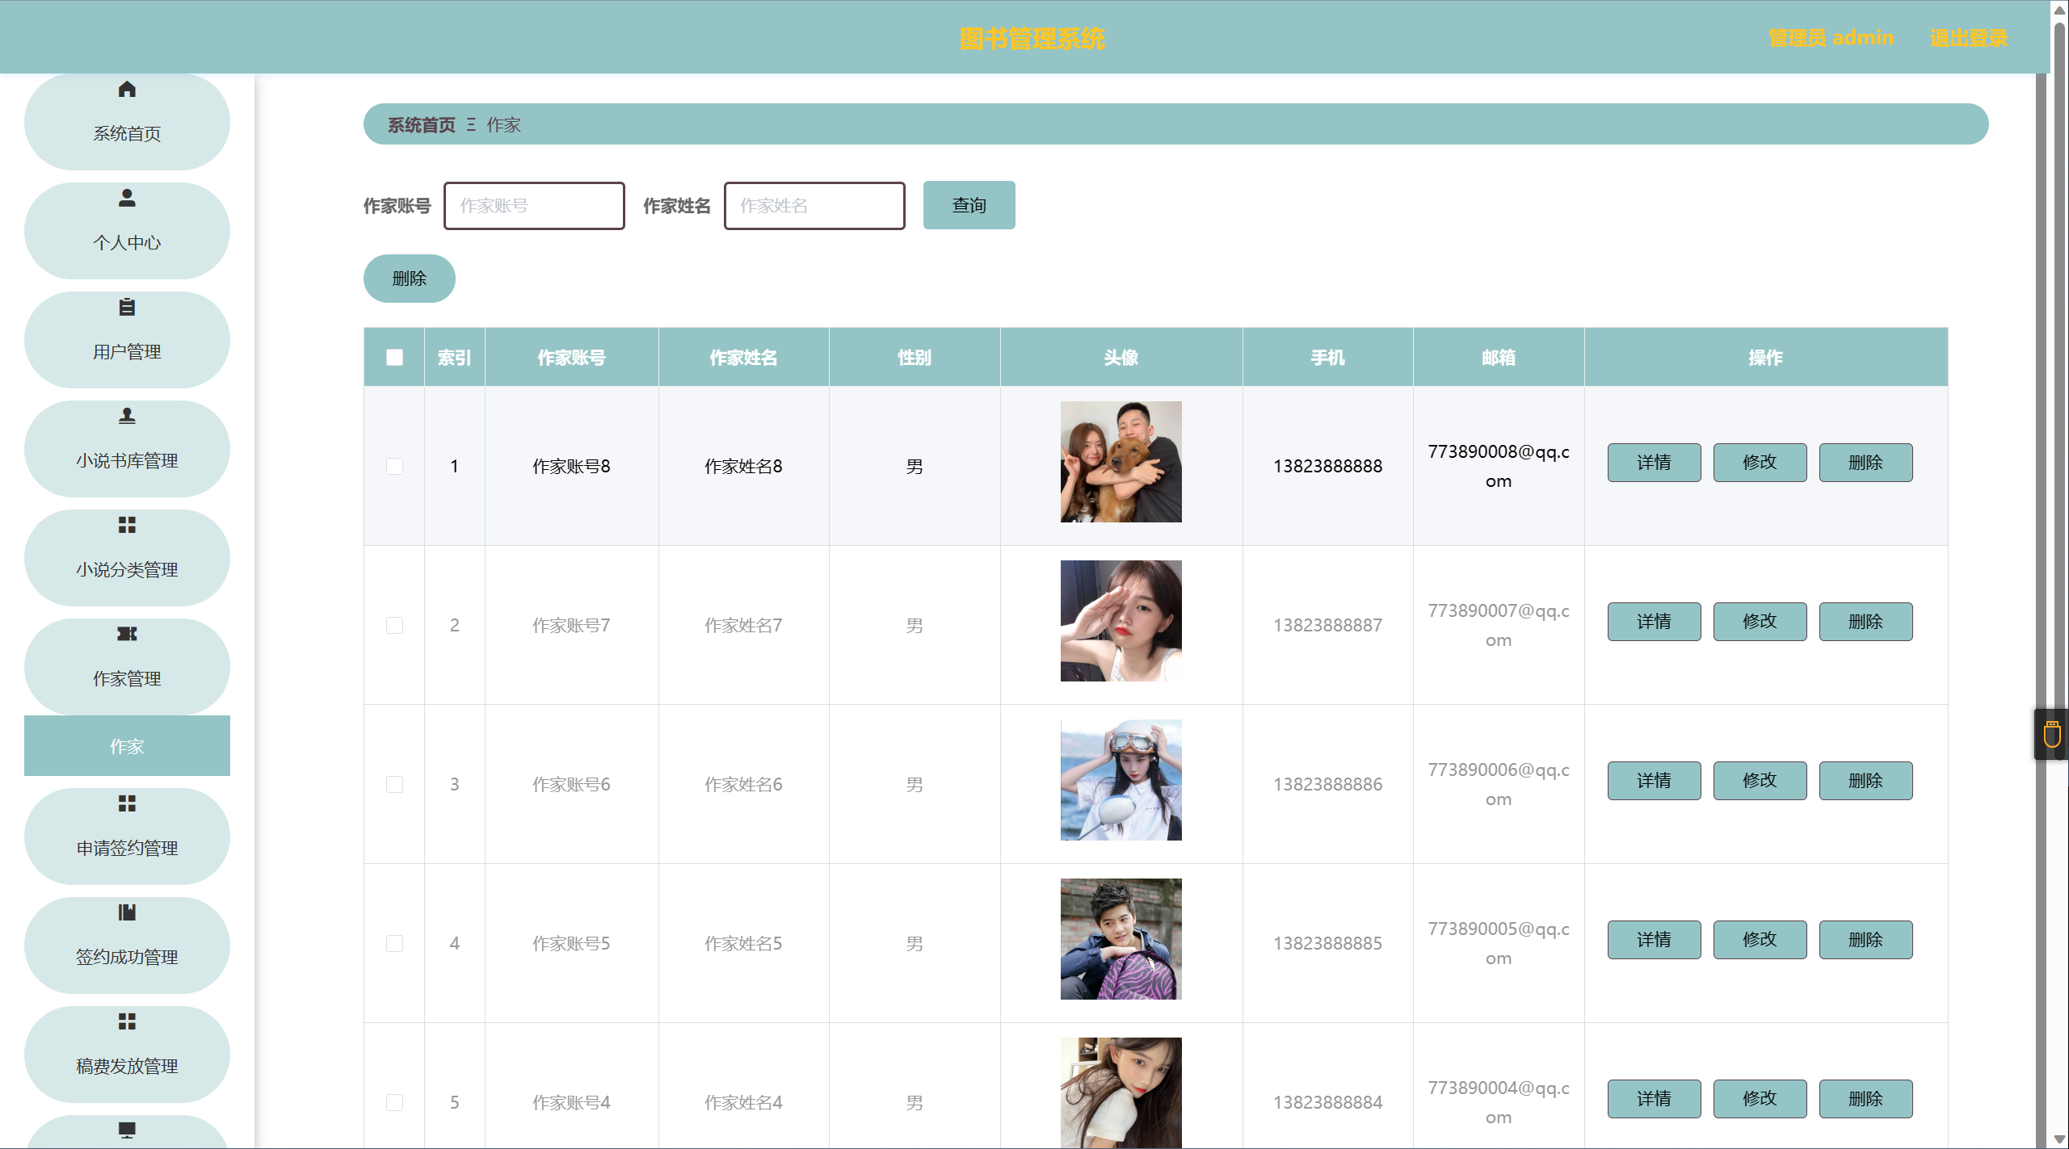Image resolution: width=2069 pixels, height=1149 pixels.
Task: Click 退出登录 to log out
Action: pos(1968,38)
